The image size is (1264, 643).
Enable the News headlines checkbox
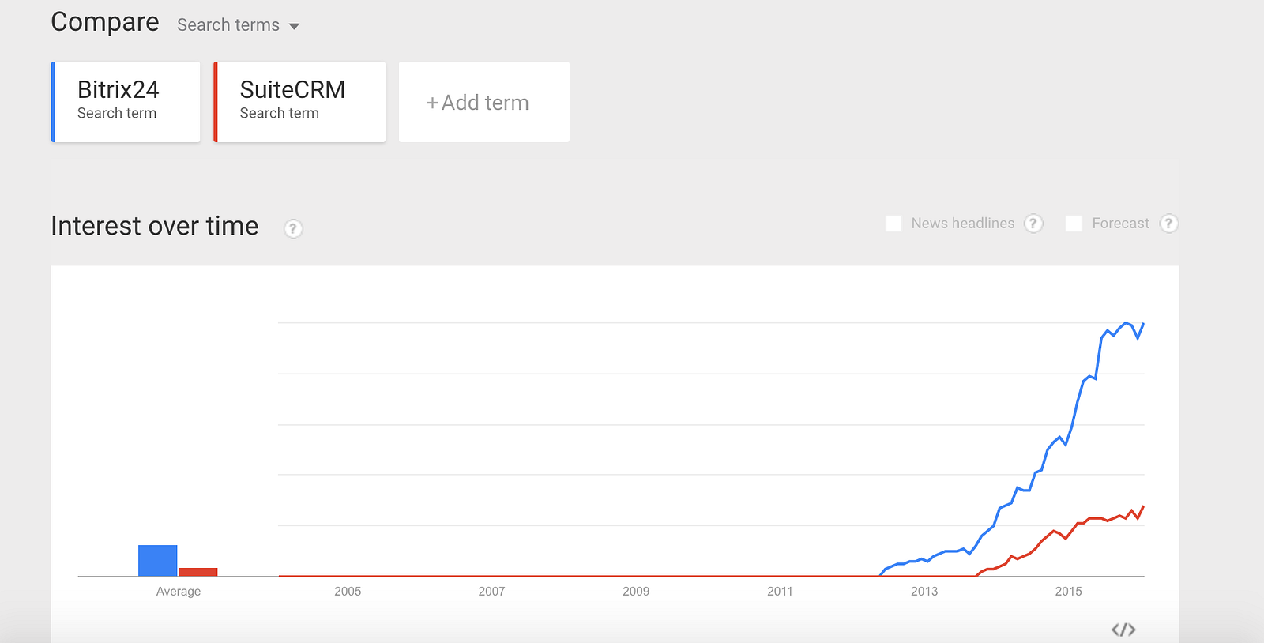pyautogui.click(x=894, y=224)
